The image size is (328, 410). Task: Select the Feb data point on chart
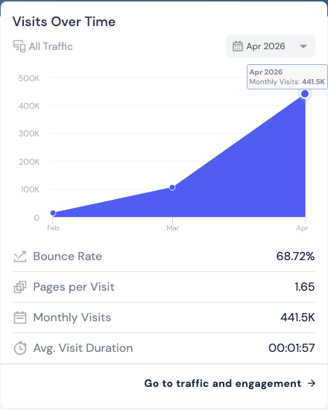tap(53, 213)
